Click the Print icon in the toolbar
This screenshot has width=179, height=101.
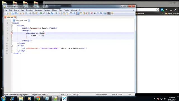coord(26,13)
